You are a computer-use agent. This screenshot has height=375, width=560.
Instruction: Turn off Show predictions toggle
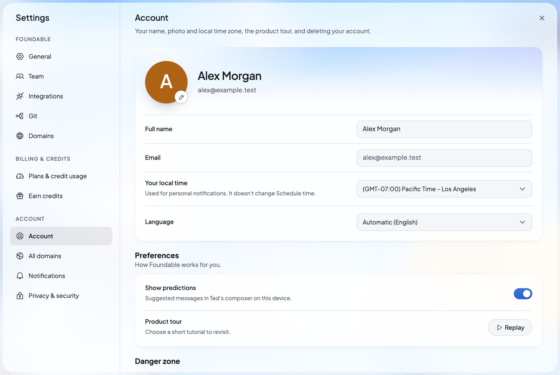(x=523, y=294)
